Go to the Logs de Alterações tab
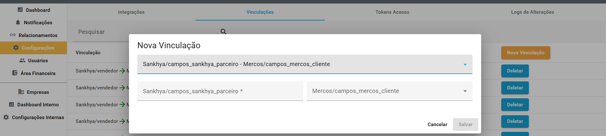 pyautogui.click(x=532, y=12)
